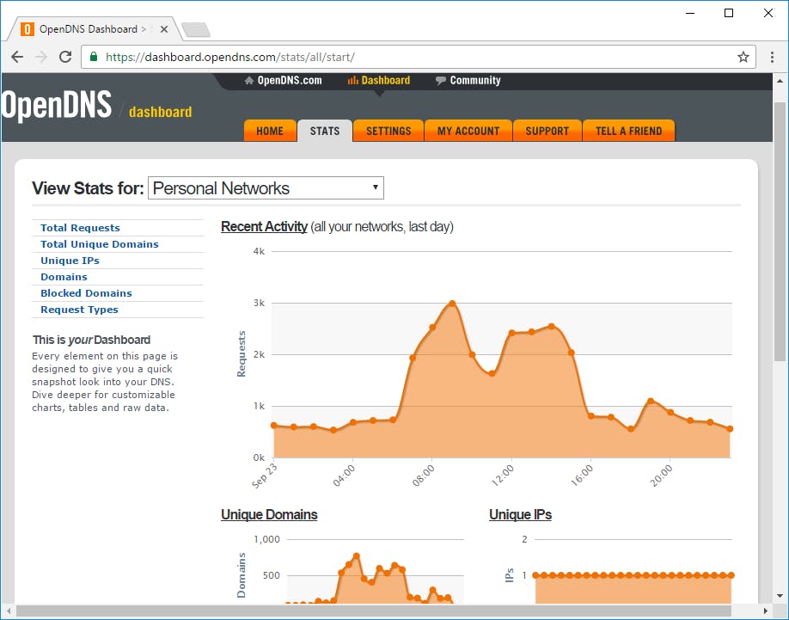Minimize the browser window
The width and height of the screenshot is (789, 620).
point(690,13)
